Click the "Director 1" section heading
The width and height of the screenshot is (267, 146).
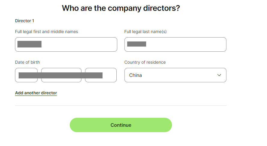[x=25, y=21]
